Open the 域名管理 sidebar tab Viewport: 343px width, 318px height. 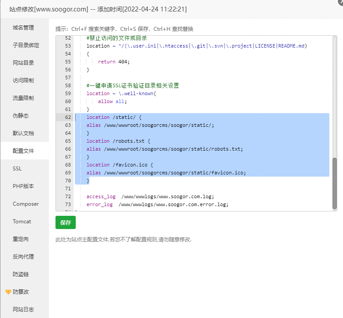pos(23,28)
